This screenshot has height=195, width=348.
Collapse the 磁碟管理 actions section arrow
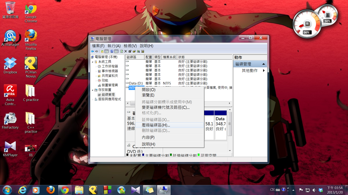(x=263, y=64)
